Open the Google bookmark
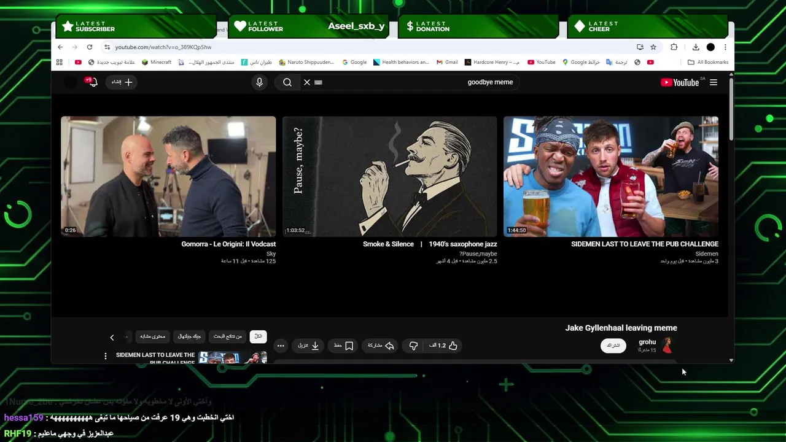The image size is (786, 442). (x=354, y=62)
